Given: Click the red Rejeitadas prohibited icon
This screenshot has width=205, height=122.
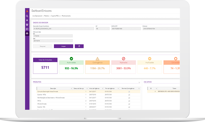Looking at the screenshot, I should 124,59.
